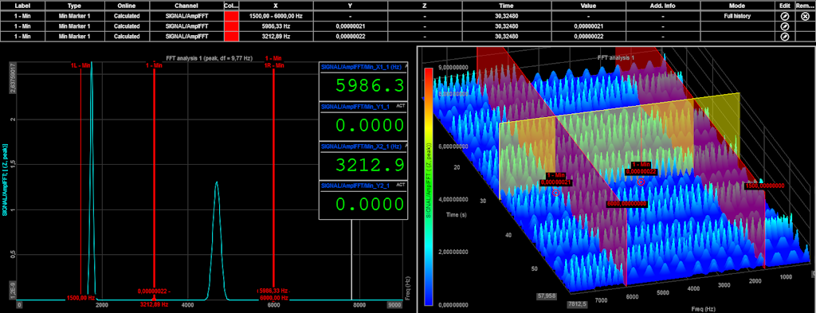Click the Label column header
Screen dimensions: 816x313
(22, 6)
